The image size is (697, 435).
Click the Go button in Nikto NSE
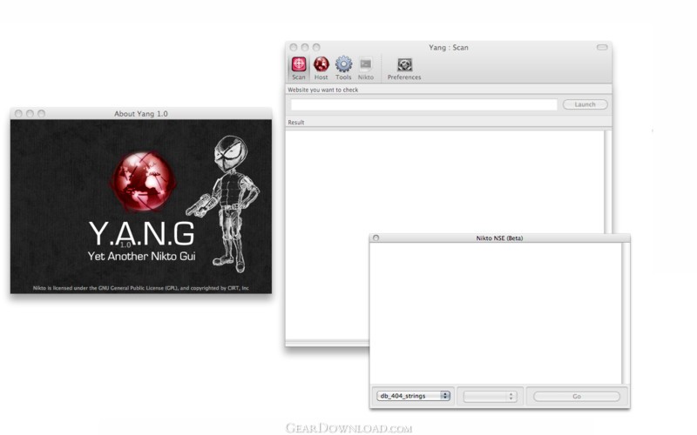point(577,397)
